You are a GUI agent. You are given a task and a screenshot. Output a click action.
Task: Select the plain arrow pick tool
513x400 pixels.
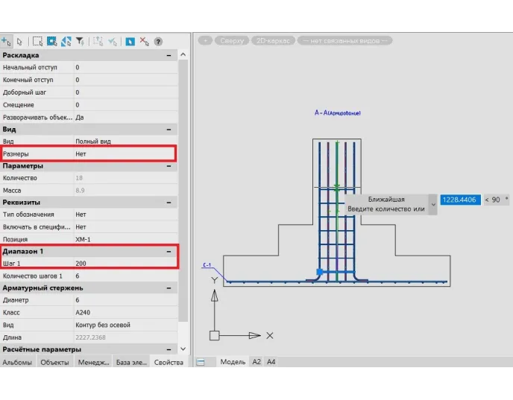pyautogui.click(x=19, y=42)
